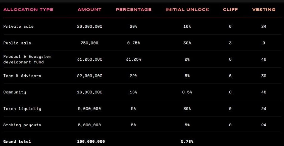The image size is (284, 146).
Task: Click Product & Ecosystem development fund label
Action: coord(27,59)
